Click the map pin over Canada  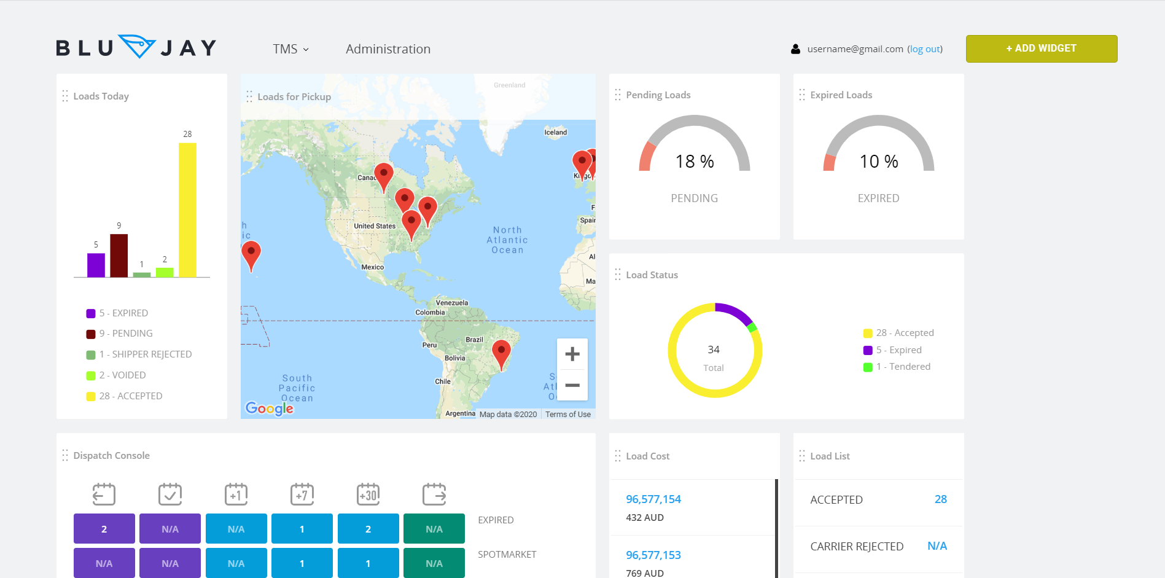(384, 178)
